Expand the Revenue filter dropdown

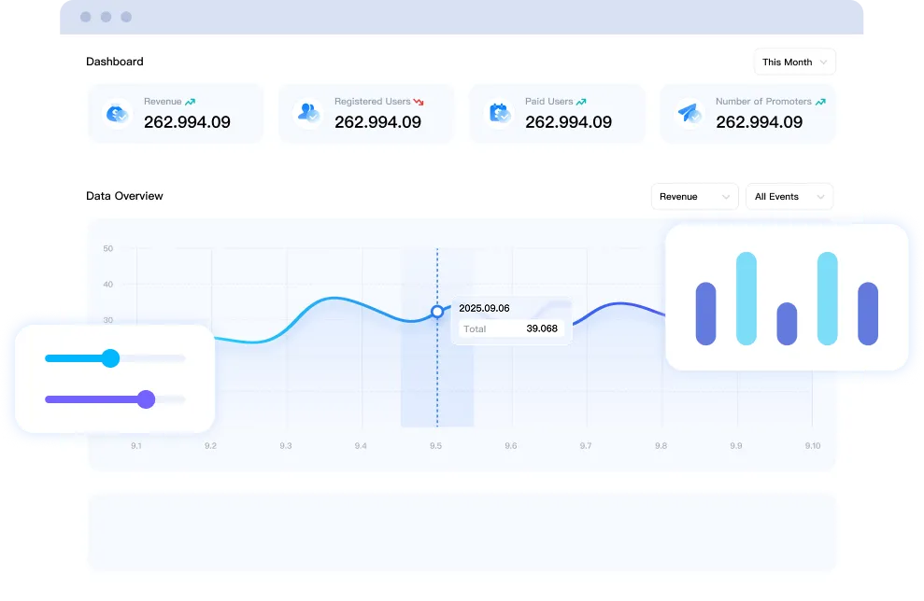click(694, 197)
